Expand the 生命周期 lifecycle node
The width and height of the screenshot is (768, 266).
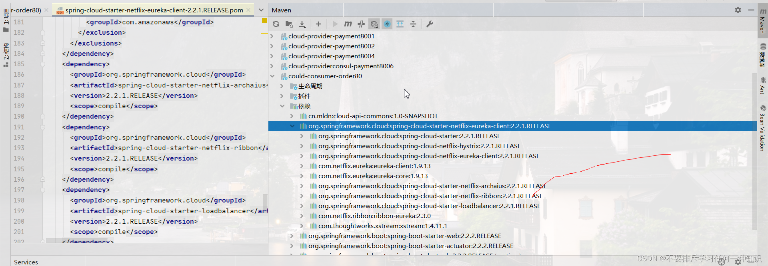point(282,86)
